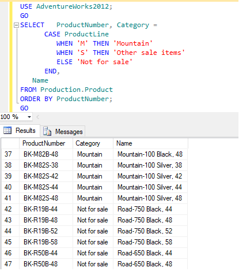Click cell BK-R19B-52
This screenshot has width=239, height=271.
coord(46,231)
